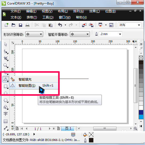Open the 帮助(H) menu
The image size is (145, 145).
81,17
